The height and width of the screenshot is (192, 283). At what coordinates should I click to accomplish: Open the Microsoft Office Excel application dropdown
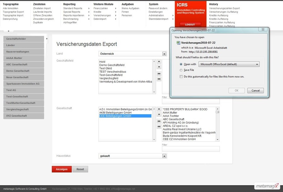point(229,64)
